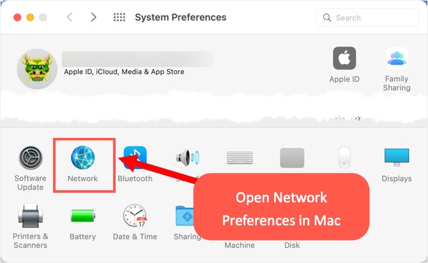Open the Trackpad preferences icon
The height and width of the screenshot is (263, 428).
pos(292,158)
